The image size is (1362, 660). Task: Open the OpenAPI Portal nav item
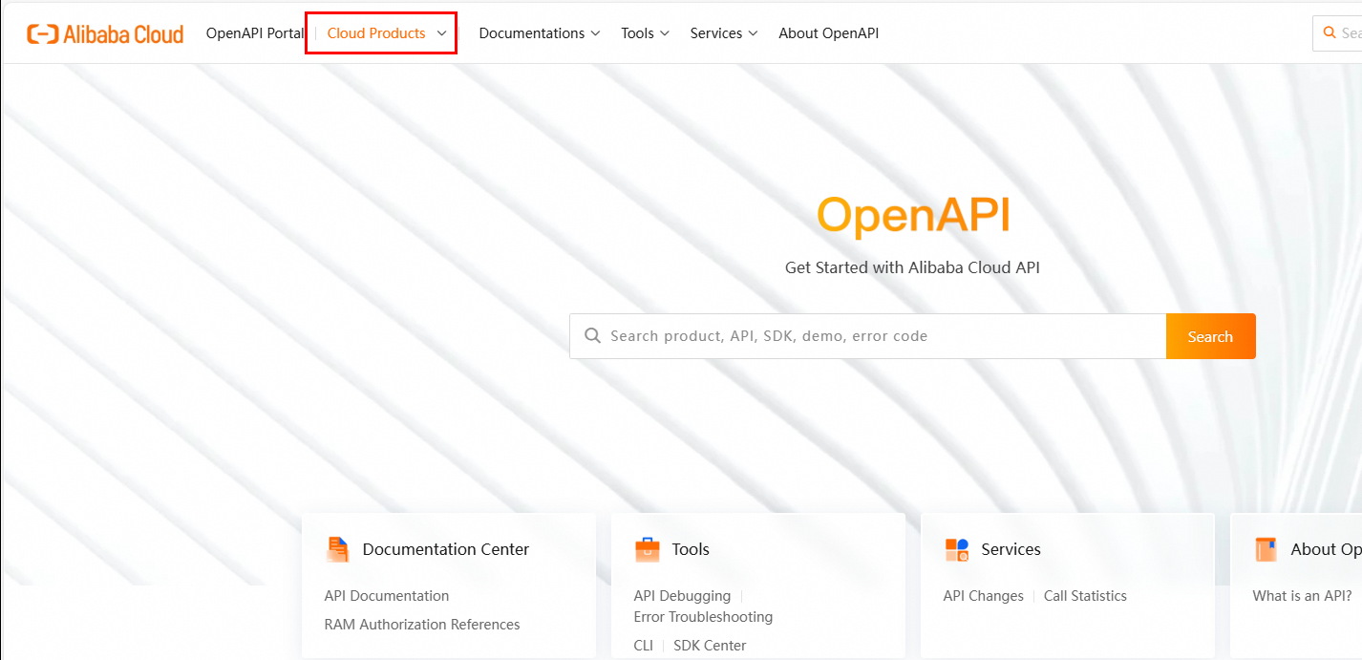(255, 32)
